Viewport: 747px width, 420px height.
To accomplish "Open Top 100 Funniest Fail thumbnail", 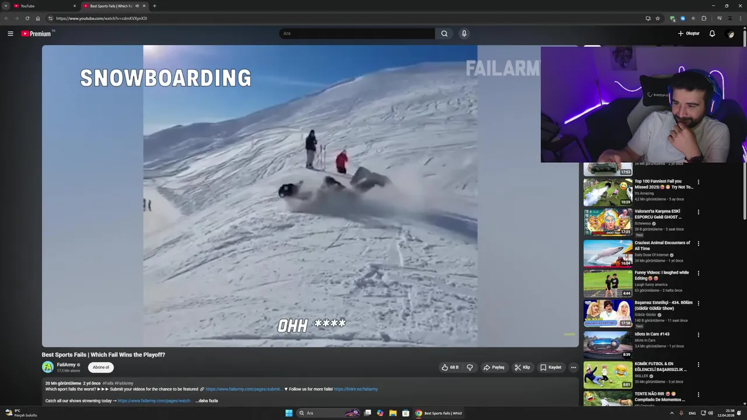I will 608,192.
